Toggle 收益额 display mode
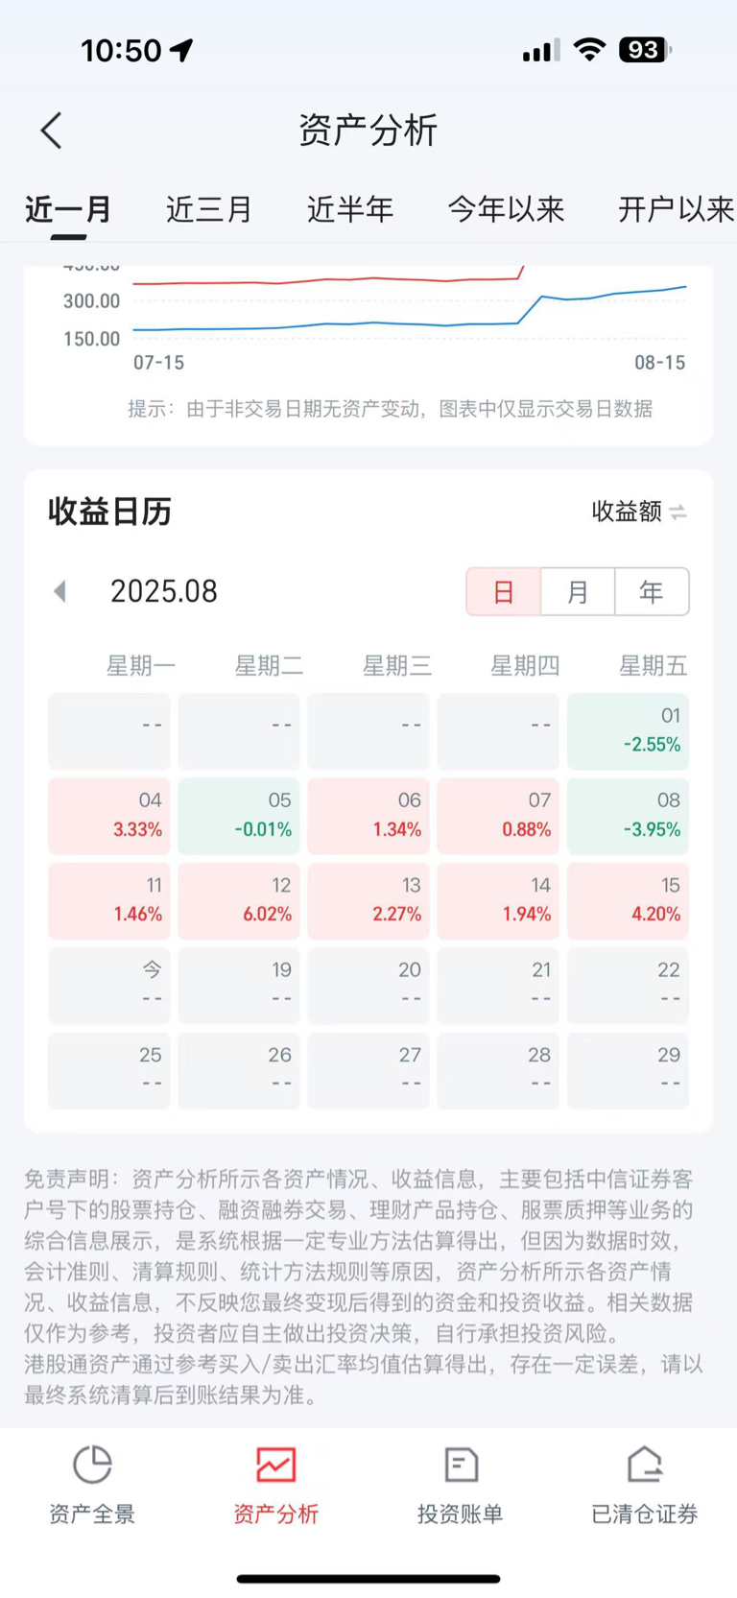 click(x=638, y=512)
